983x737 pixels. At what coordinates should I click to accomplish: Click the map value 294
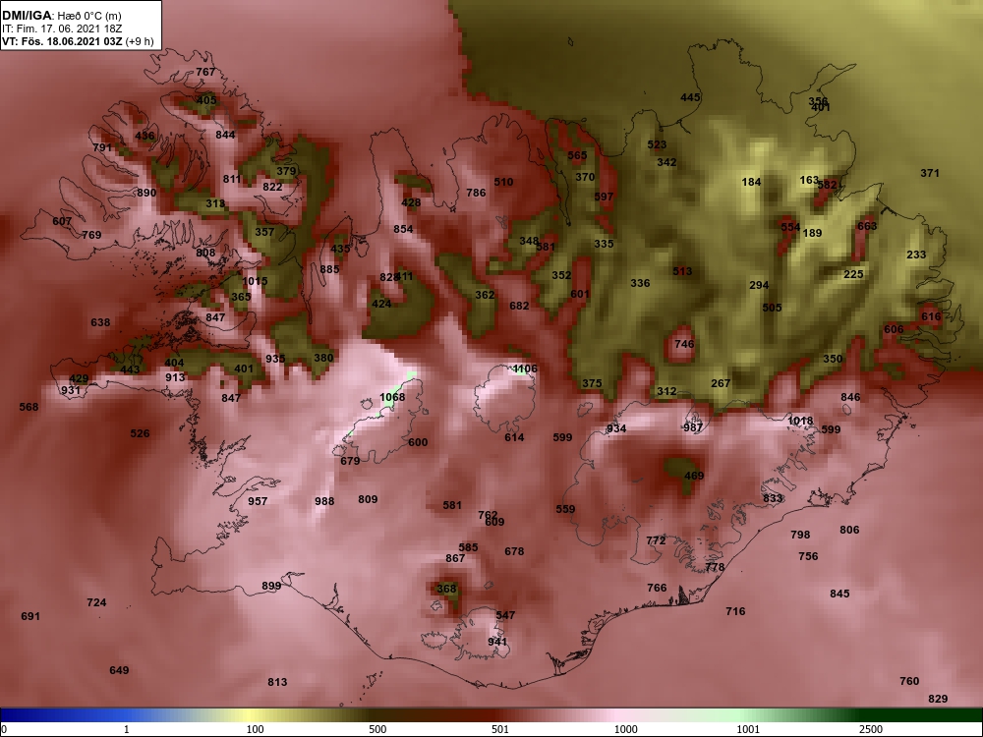[759, 285]
